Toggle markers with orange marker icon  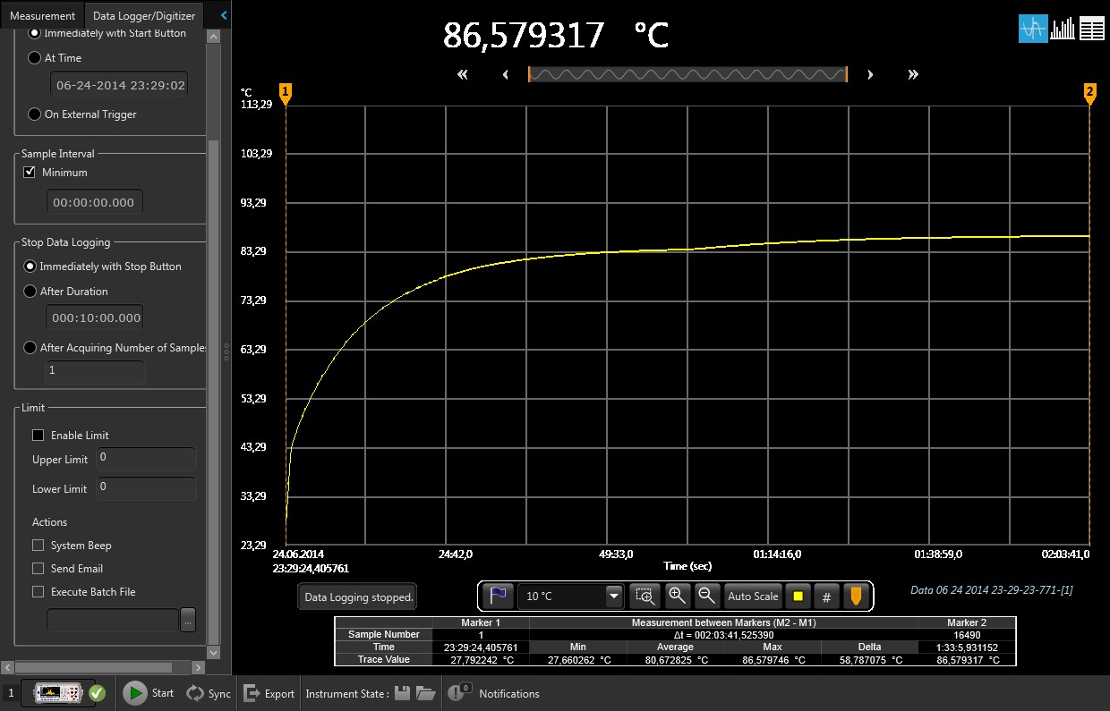(x=856, y=596)
